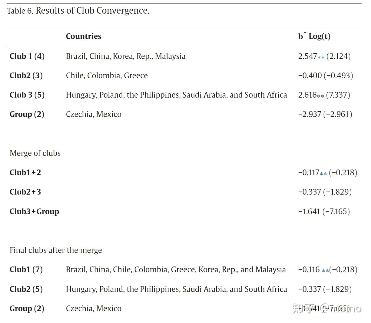
Task: Click the −2.937 (−2.961) value cell
Action: [x=325, y=114]
